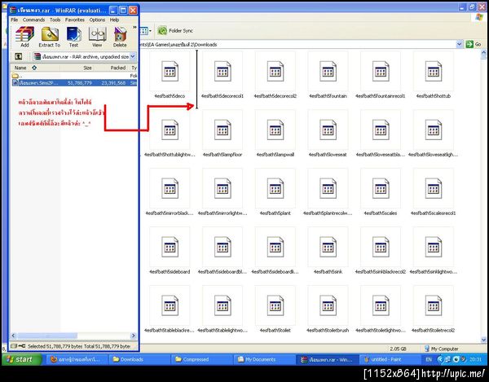This screenshot has width=489, height=382.
Task: Click Explorer vertical scroll down arrow
Action: pyautogui.click(x=483, y=340)
